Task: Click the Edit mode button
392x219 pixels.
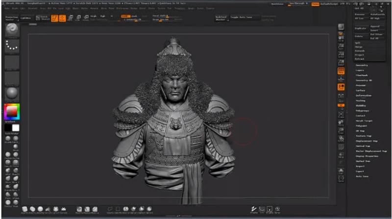Action: tap(55, 18)
